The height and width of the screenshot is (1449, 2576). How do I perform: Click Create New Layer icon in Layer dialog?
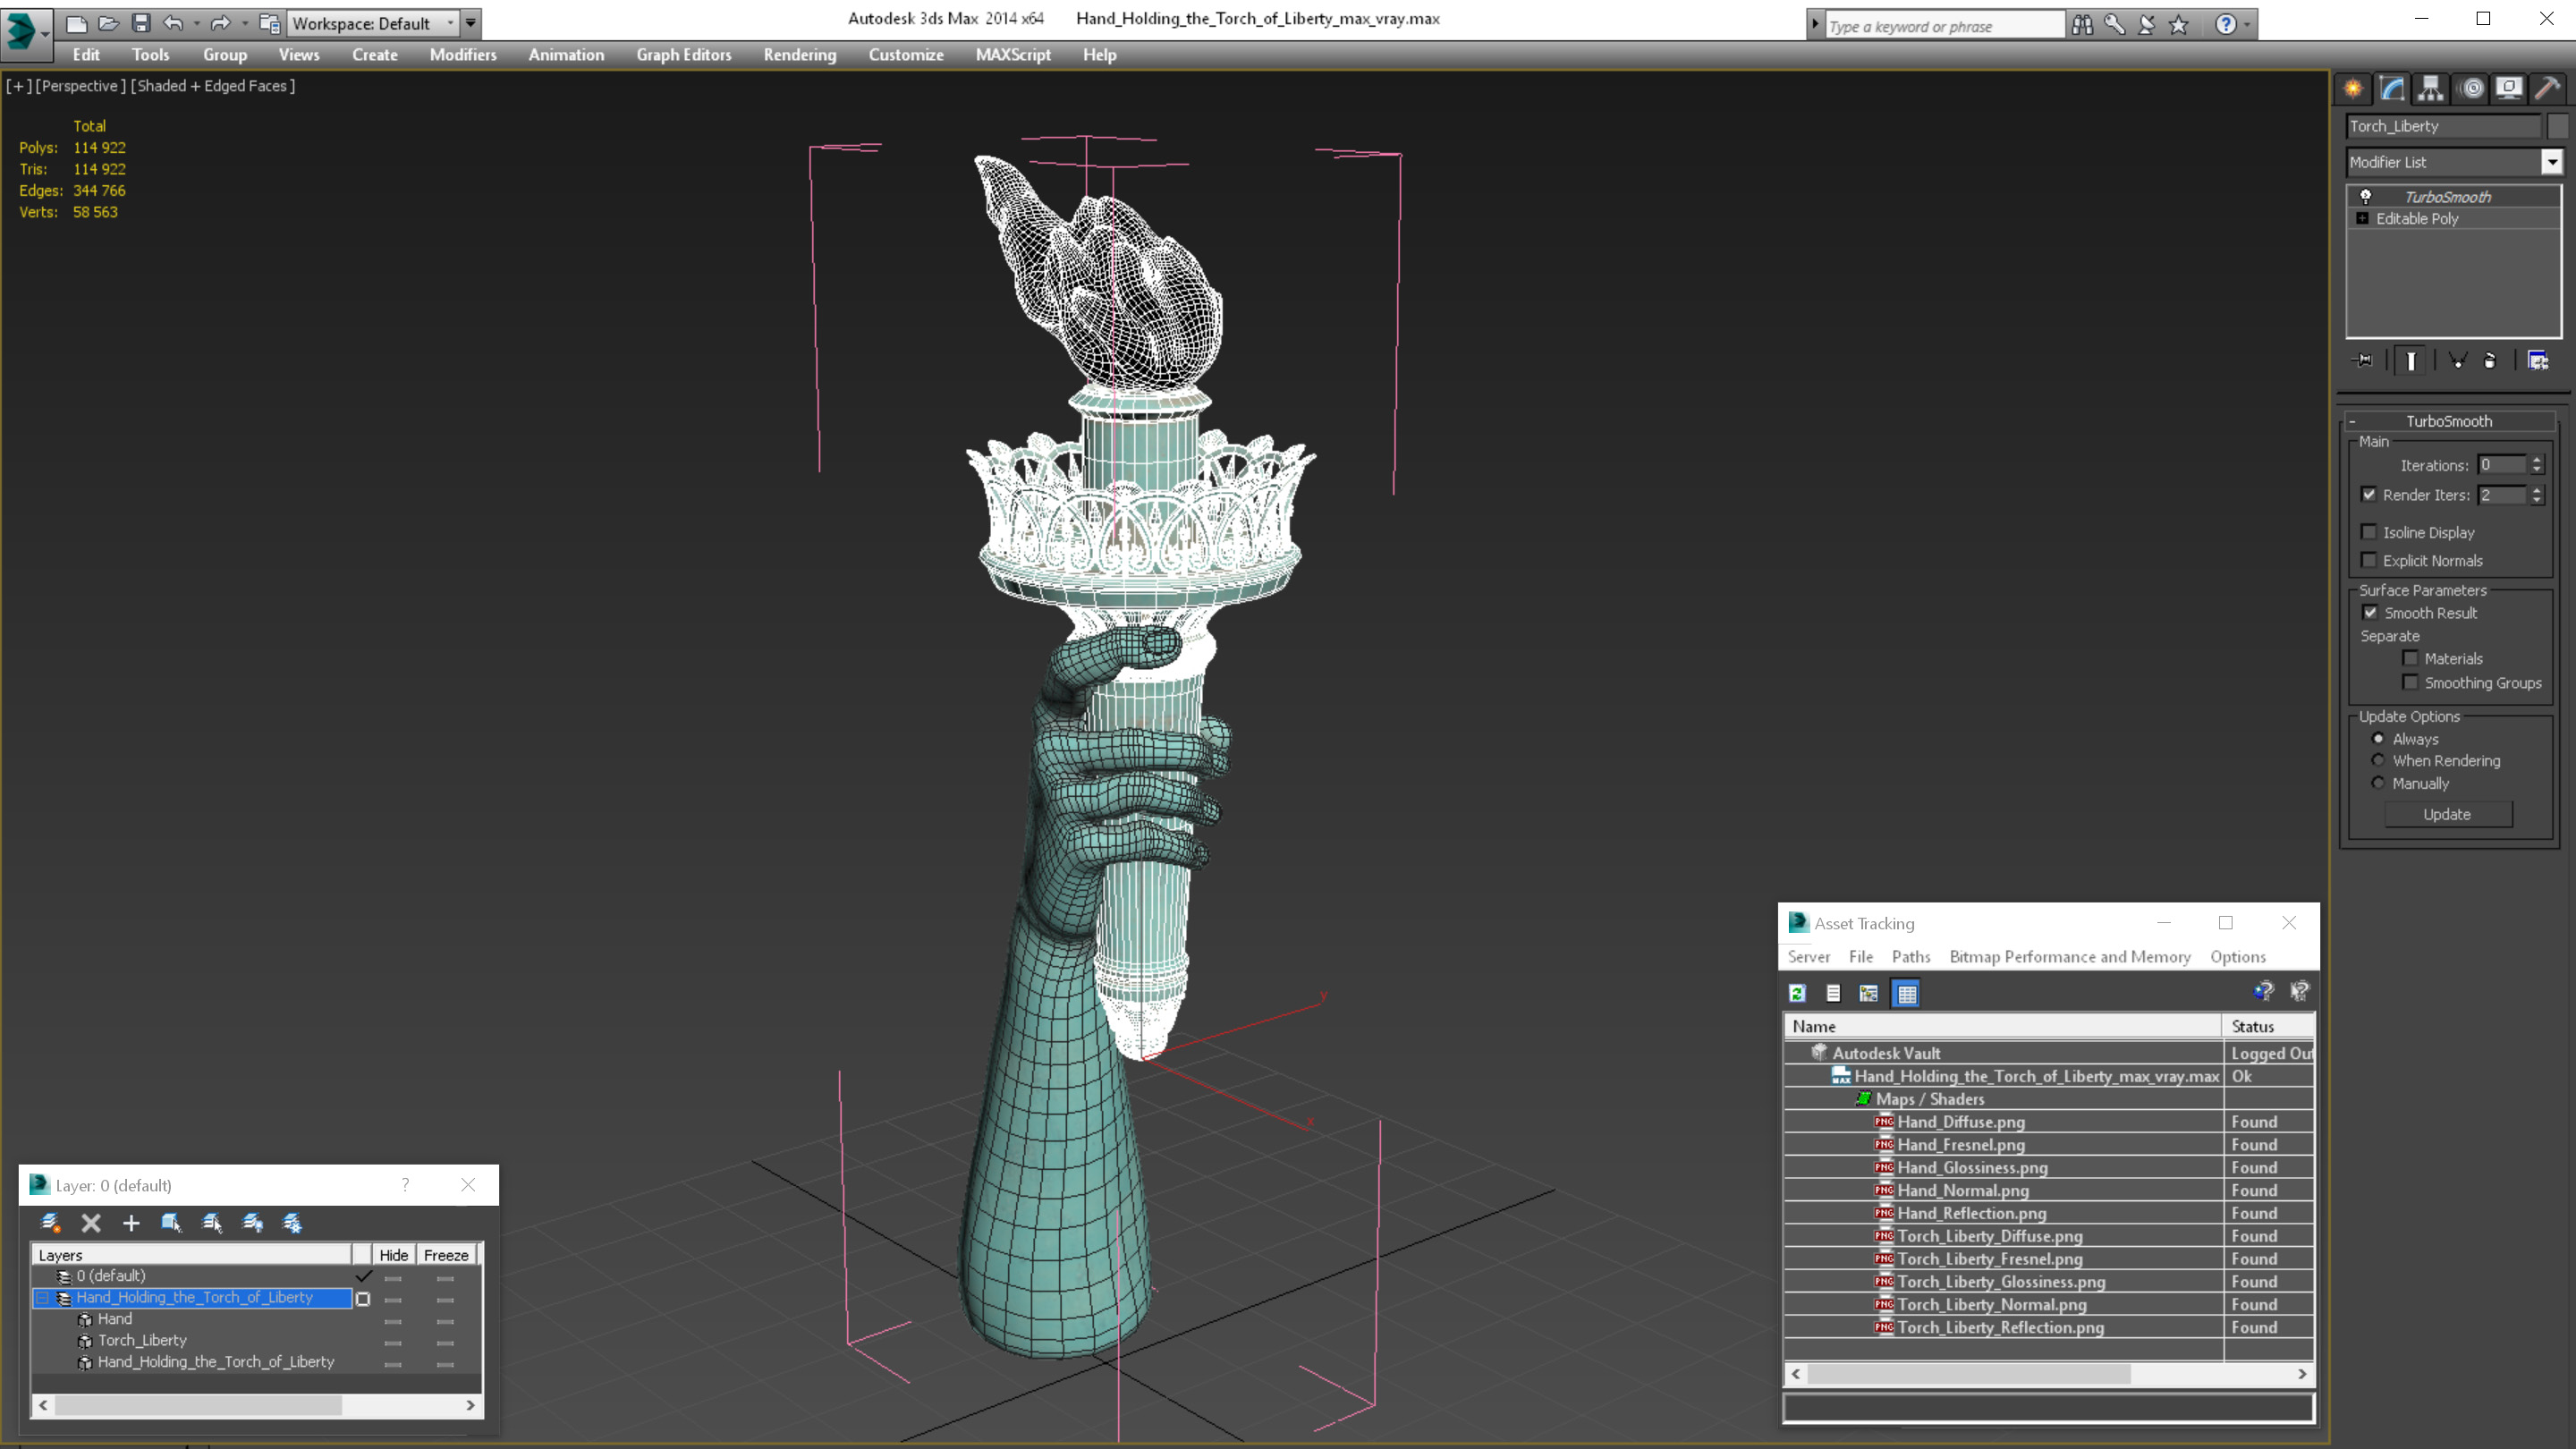50,1223
